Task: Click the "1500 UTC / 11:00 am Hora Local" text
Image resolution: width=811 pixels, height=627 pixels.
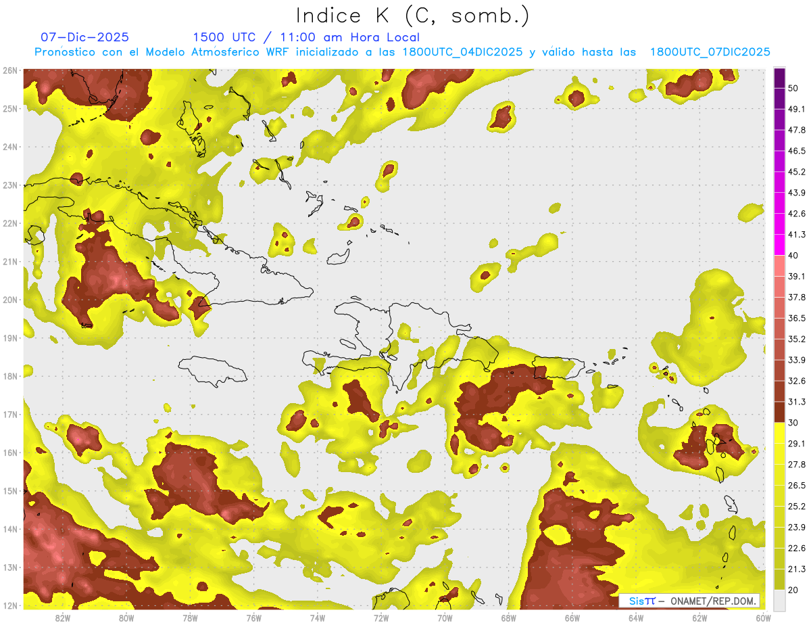Action: 306,38
